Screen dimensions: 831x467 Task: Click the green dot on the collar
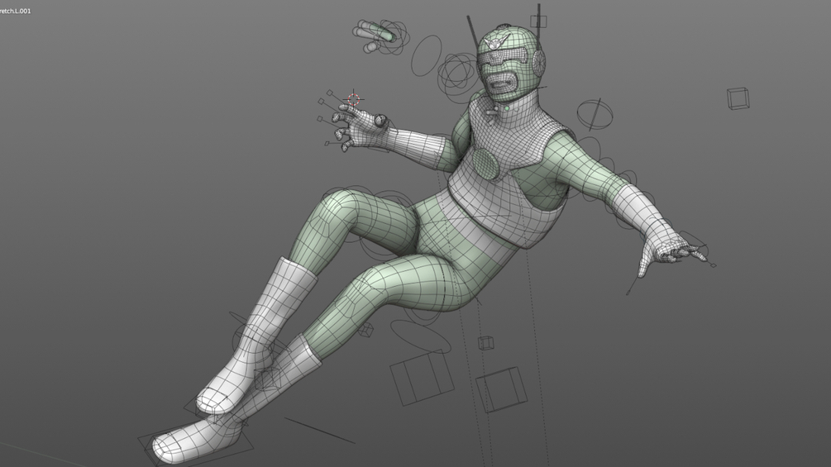[x=507, y=108]
